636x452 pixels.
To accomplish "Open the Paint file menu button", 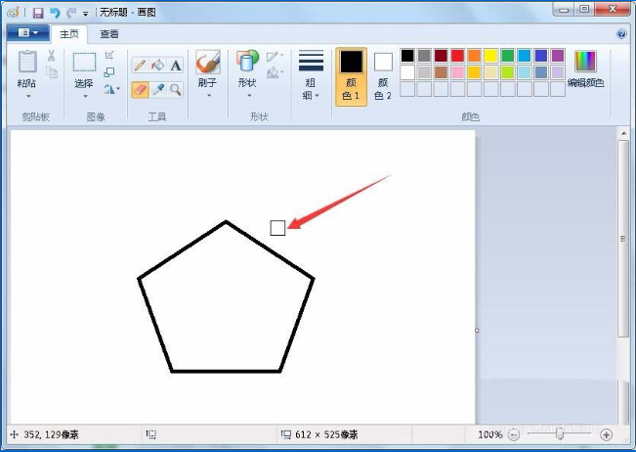I will click(28, 33).
